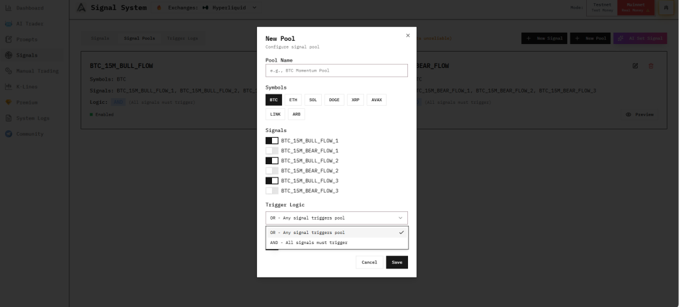This screenshot has height=307, width=680.
Task: Open System Logs sidebar icon
Action: [x=9, y=118]
